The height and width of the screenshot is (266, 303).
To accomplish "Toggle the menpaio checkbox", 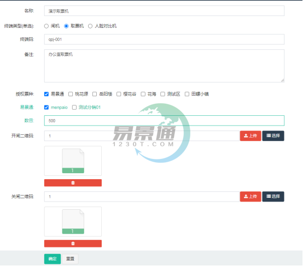I will tap(46, 107).
